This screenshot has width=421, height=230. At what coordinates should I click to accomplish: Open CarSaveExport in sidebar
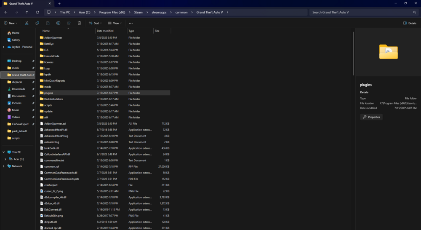coord(20,124)
